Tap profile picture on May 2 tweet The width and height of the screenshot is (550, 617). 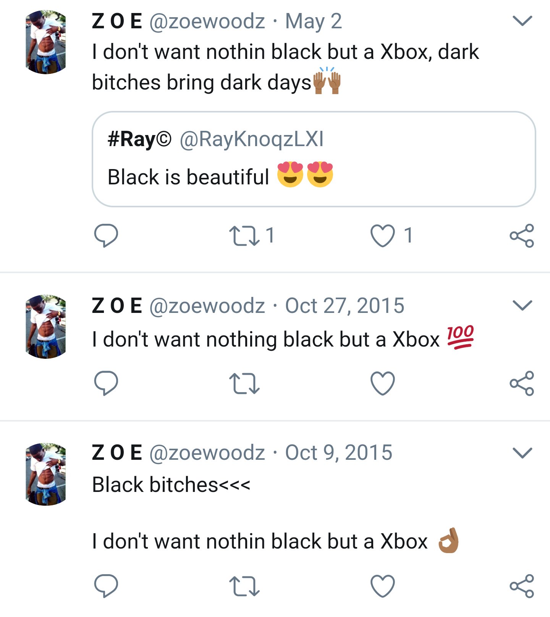tap(46, 42)
